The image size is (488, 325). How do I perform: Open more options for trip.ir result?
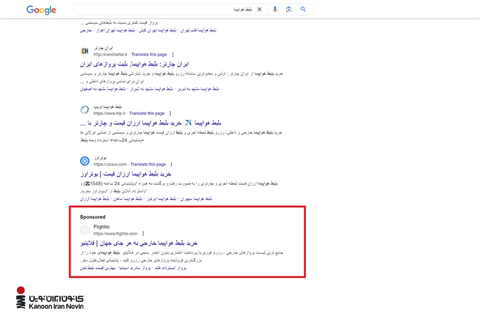click(x=170, y=114)
